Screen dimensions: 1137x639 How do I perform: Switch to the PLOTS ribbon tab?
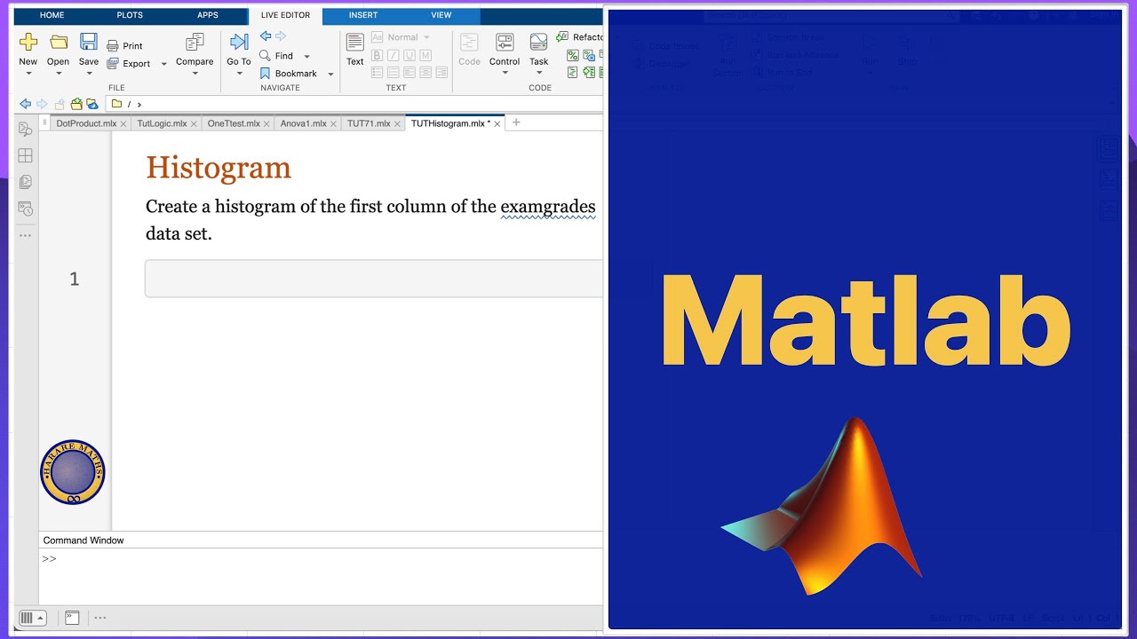130,15
